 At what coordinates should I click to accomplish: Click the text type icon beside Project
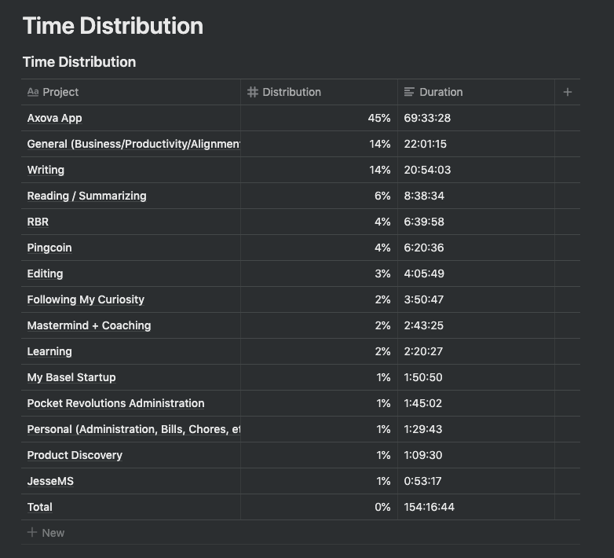click(32, 92)
